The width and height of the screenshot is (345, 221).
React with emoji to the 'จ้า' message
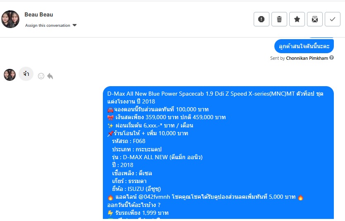click(x=41, y=76)
